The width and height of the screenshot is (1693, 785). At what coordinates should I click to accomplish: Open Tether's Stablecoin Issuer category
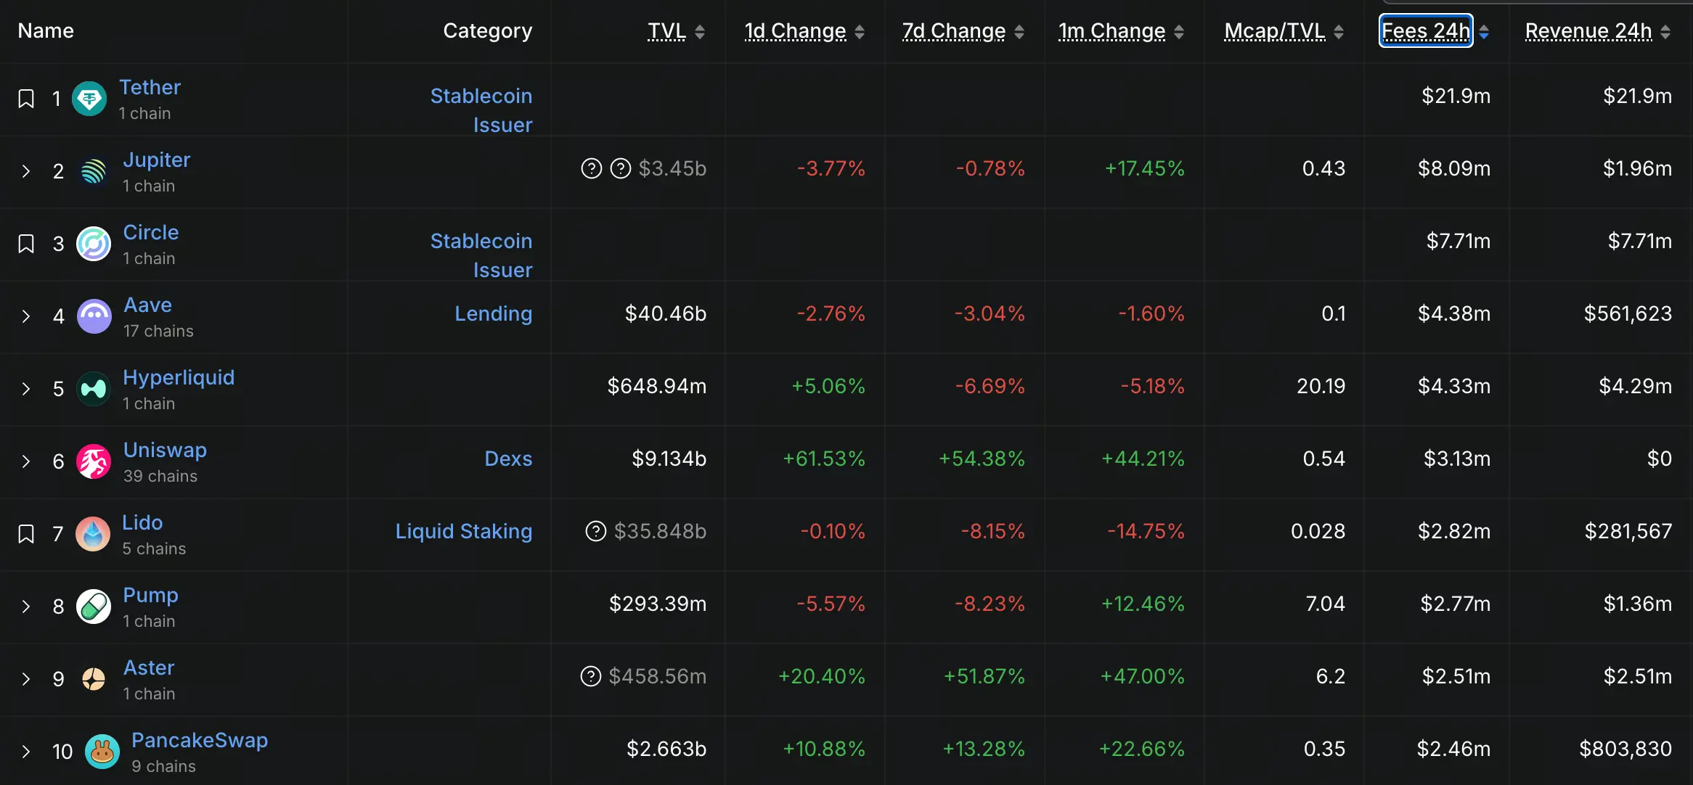coord(481,110)
